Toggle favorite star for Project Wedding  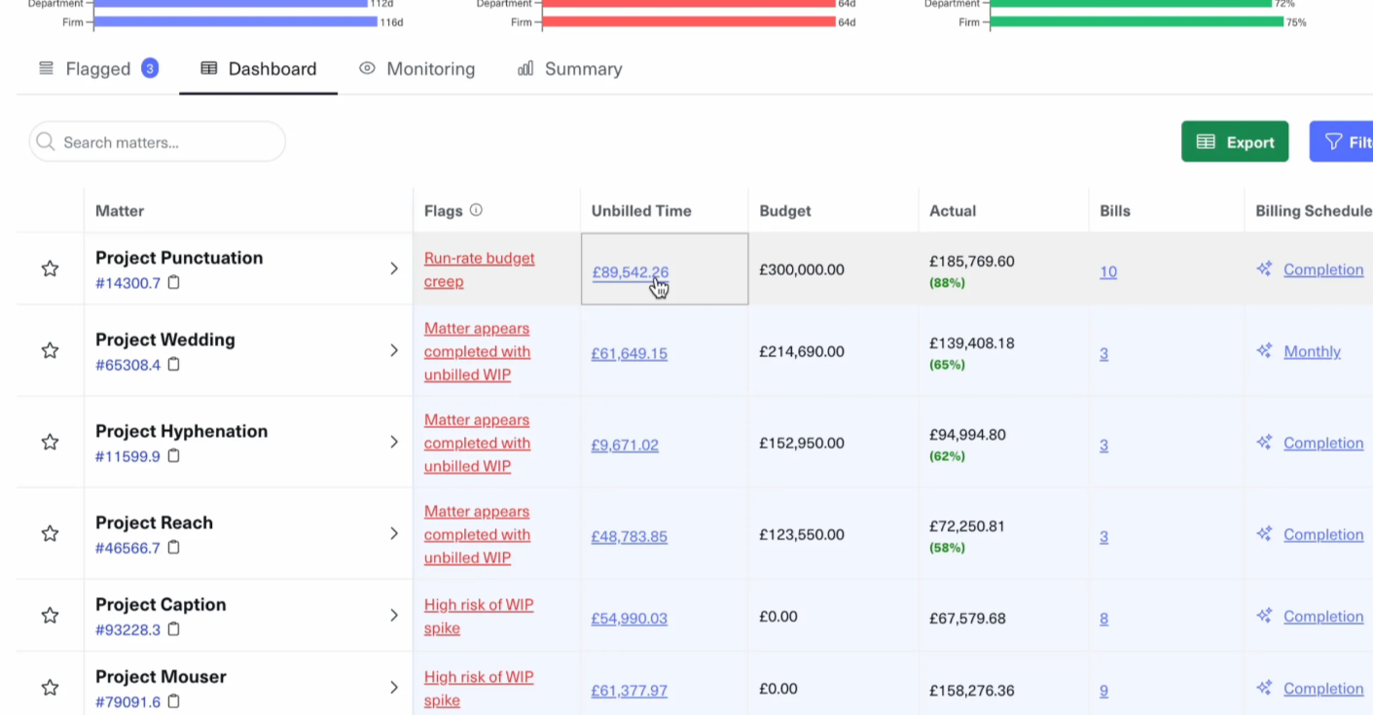coord(50,350)
